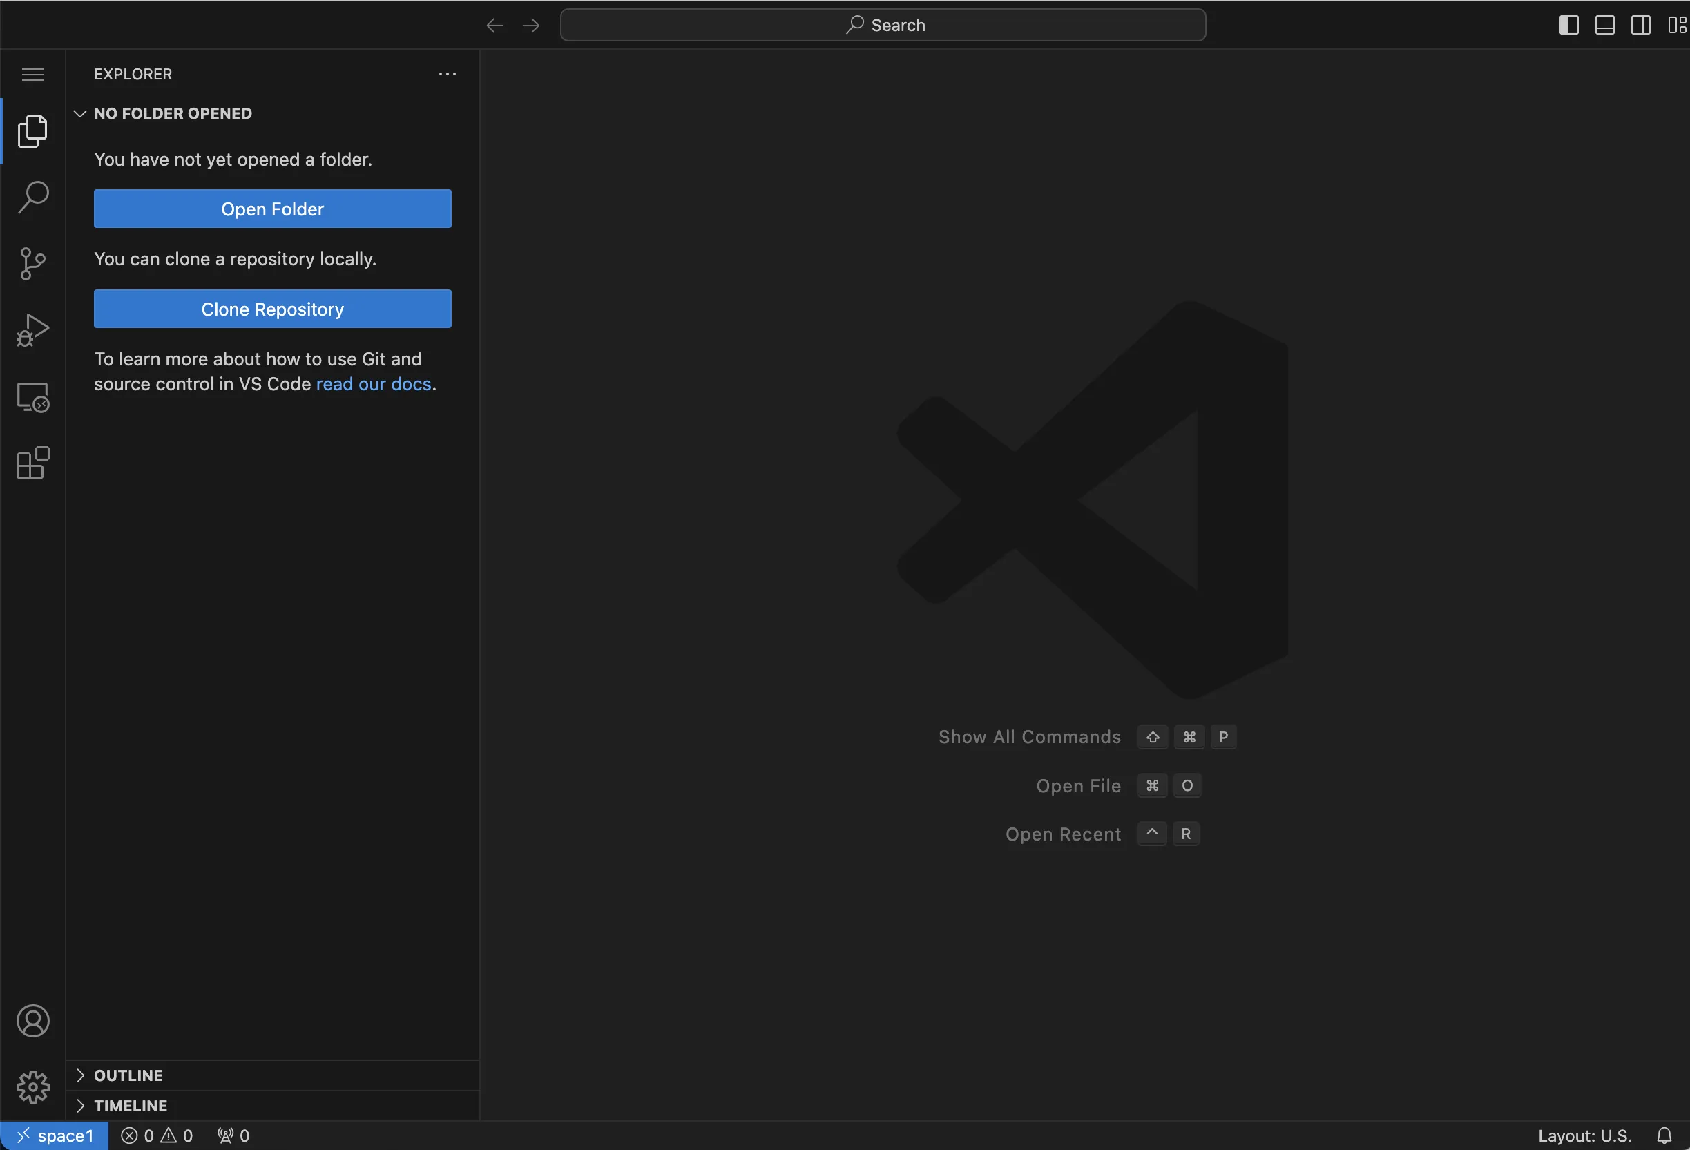
Task: Open the errors and warnings status item
Action: 156,1135
